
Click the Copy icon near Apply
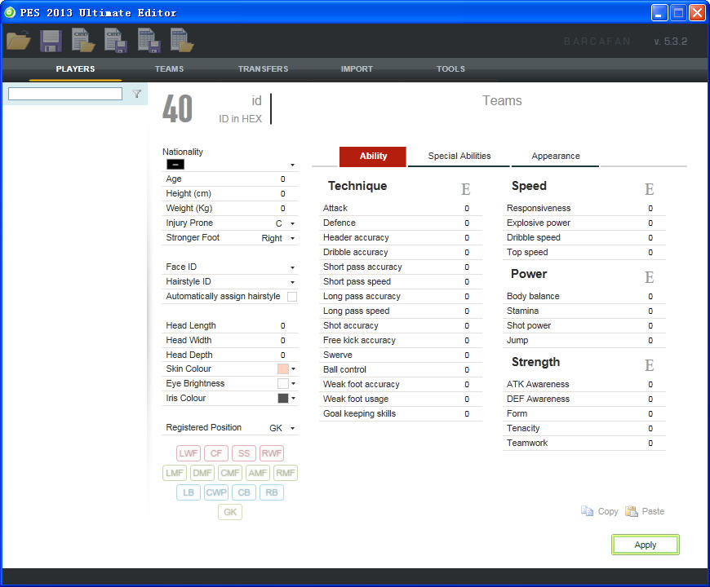pyautogui.click(x=587, y=511)
